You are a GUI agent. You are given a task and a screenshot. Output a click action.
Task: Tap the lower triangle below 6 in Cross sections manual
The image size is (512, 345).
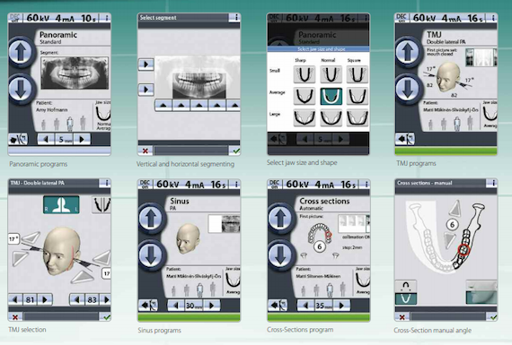(450, 240)
